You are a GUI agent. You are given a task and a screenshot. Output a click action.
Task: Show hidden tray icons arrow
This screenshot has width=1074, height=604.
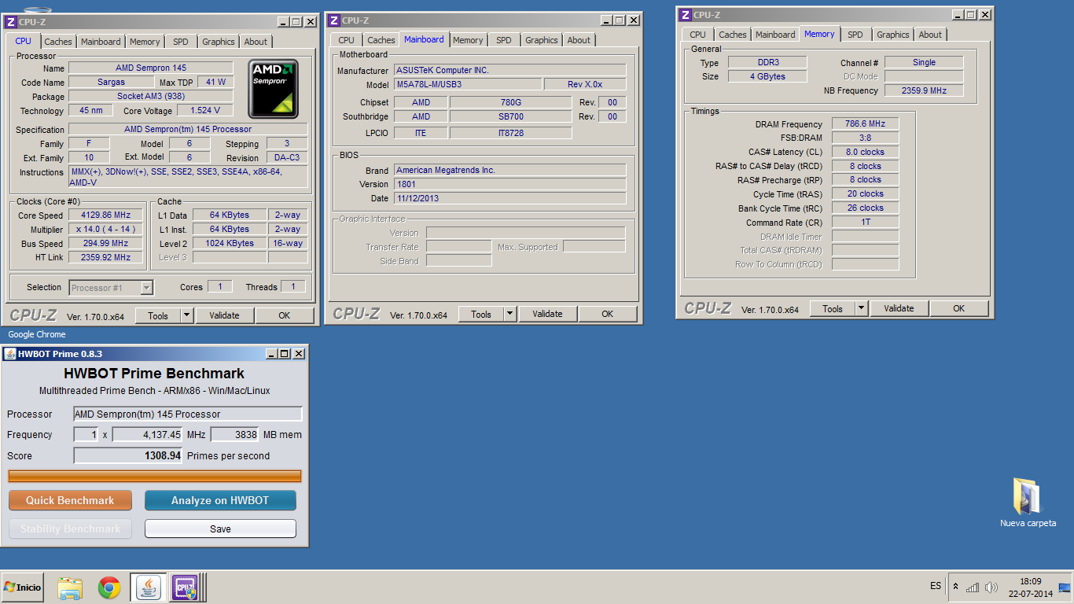(x=955, y=587)
